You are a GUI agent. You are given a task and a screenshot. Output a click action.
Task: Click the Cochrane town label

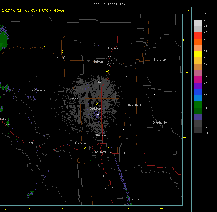81,143
